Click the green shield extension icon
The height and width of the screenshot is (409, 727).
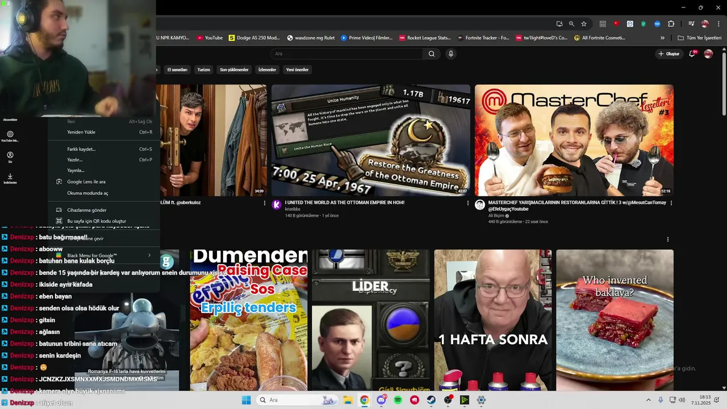click(x=644, y=24)
